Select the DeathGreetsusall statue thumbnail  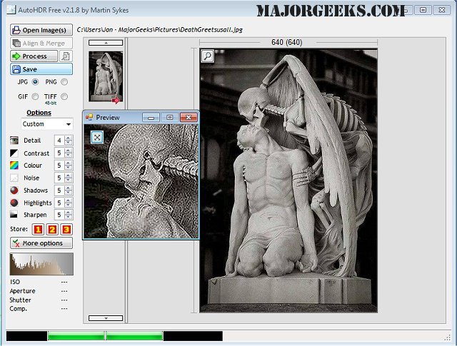[x=106, y=76]
